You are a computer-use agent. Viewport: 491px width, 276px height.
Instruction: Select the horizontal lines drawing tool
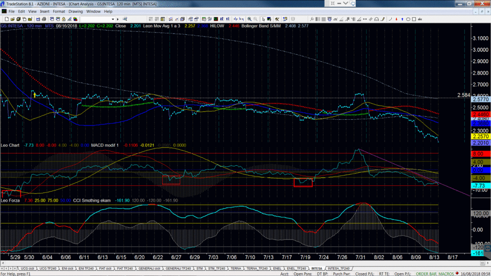324,19
